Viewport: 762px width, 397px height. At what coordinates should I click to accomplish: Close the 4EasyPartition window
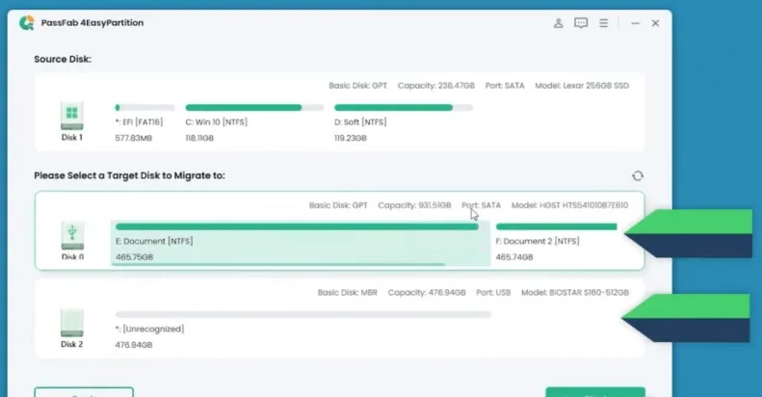(655, 23)
